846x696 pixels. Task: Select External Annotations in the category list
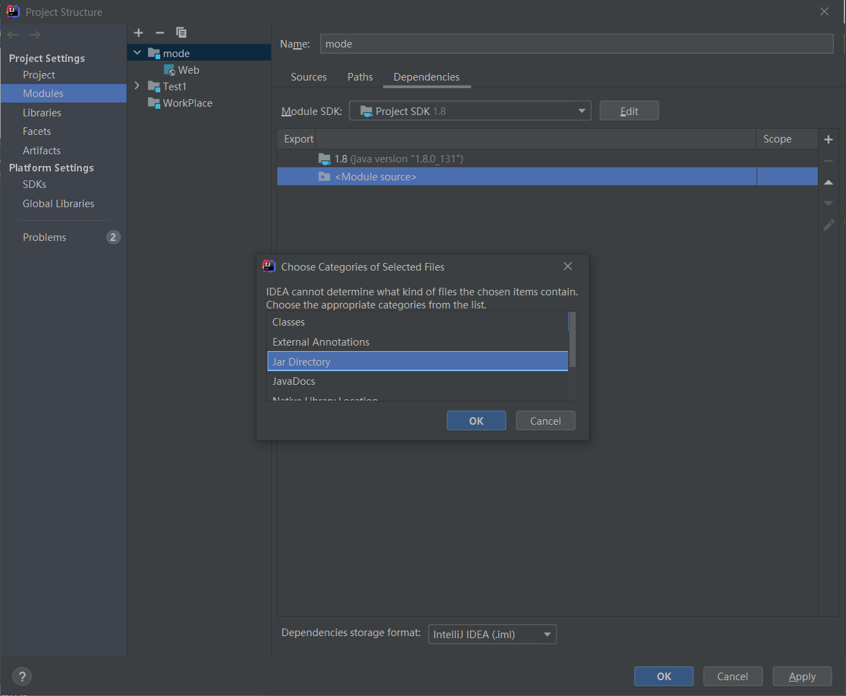tap(417, 342)
